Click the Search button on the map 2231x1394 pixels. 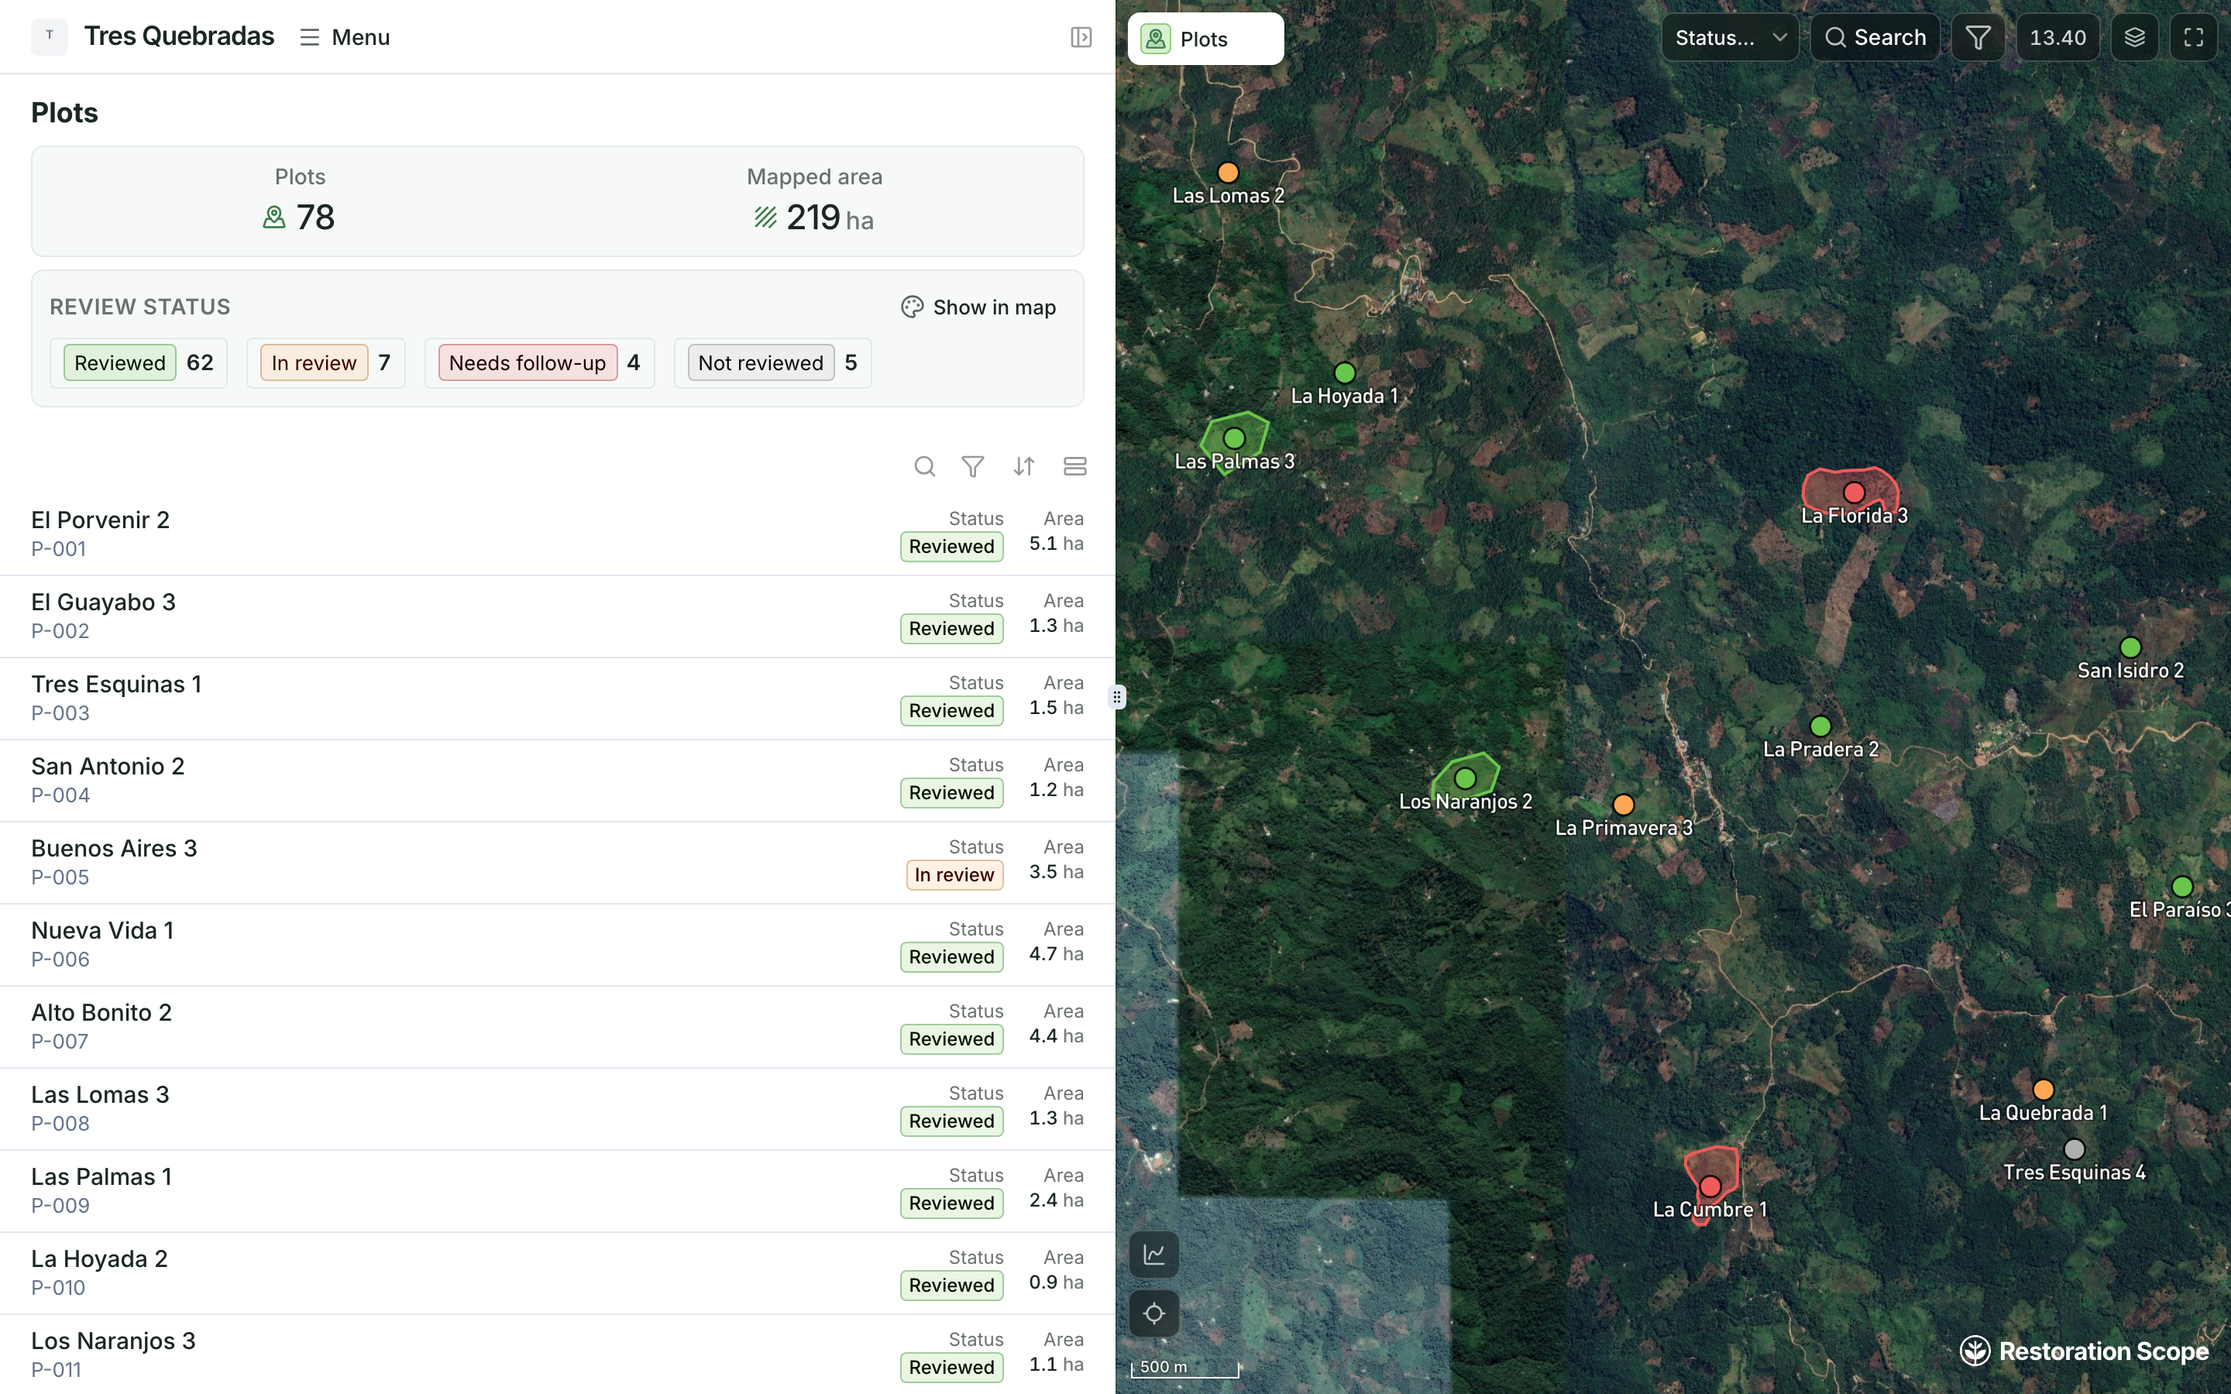[1875, 37]
